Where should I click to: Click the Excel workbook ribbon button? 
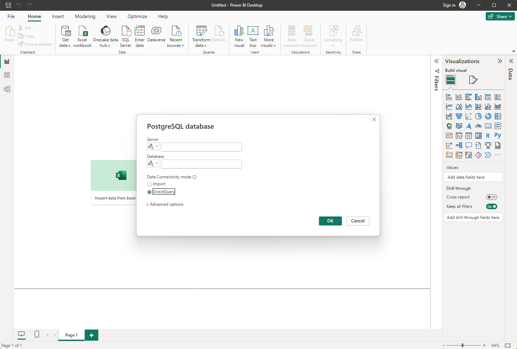coord(82,36)
